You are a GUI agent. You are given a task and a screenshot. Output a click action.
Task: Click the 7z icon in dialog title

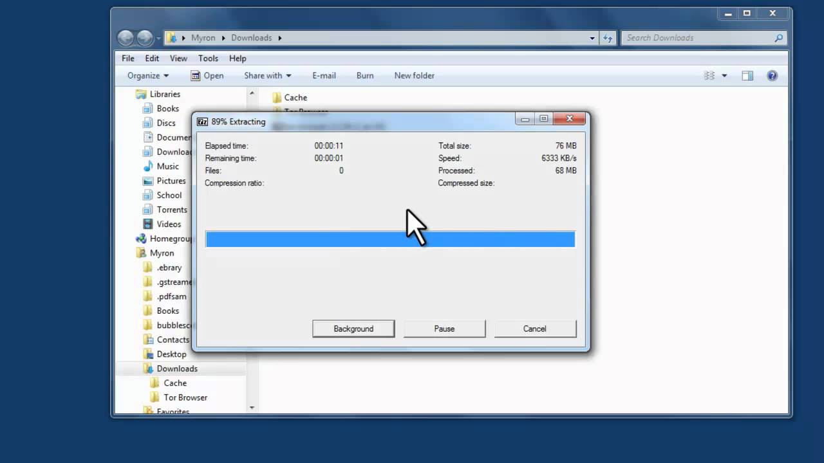tap(202, 122)
